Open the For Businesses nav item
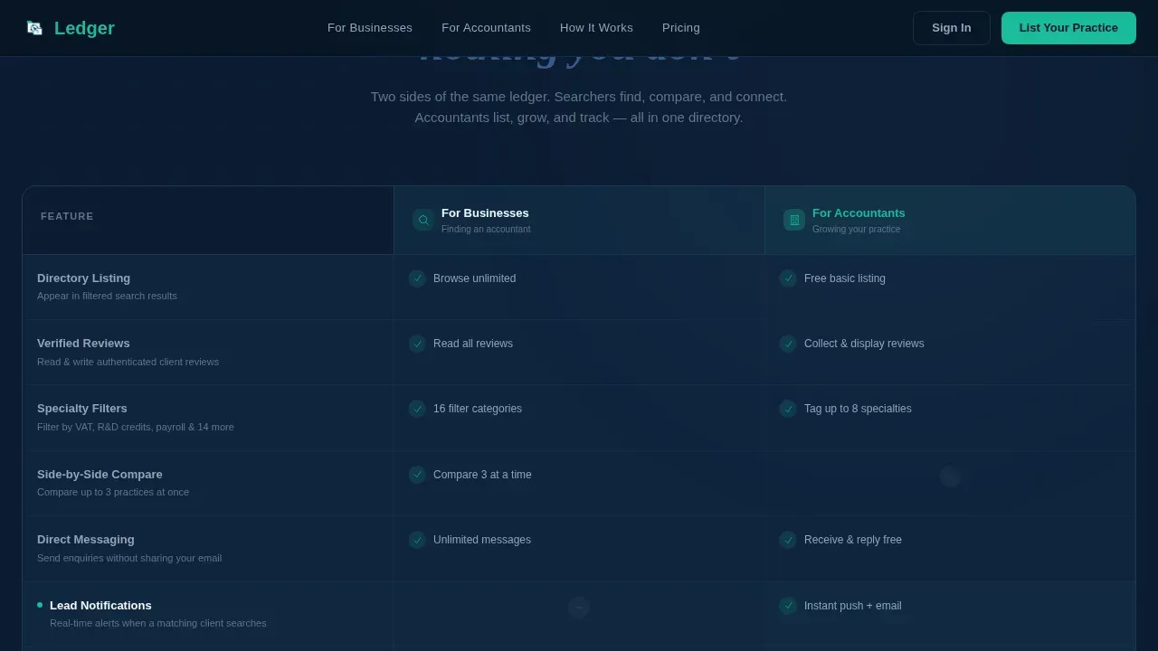 click(370, 28)
